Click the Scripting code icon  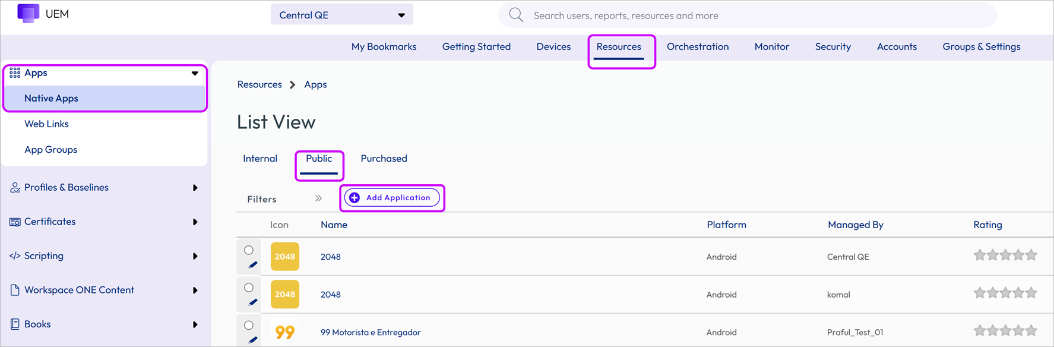(x=15, y=256)
